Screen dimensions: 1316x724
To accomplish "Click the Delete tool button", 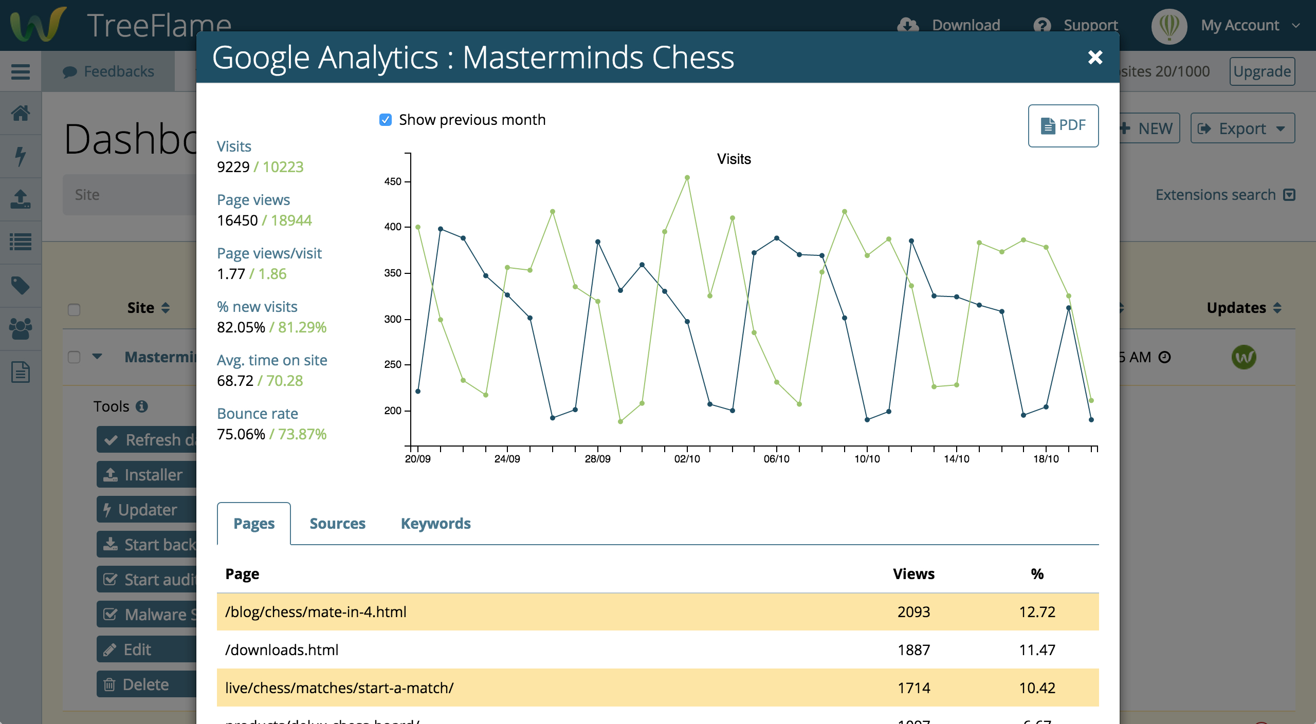I will point(147,684).
